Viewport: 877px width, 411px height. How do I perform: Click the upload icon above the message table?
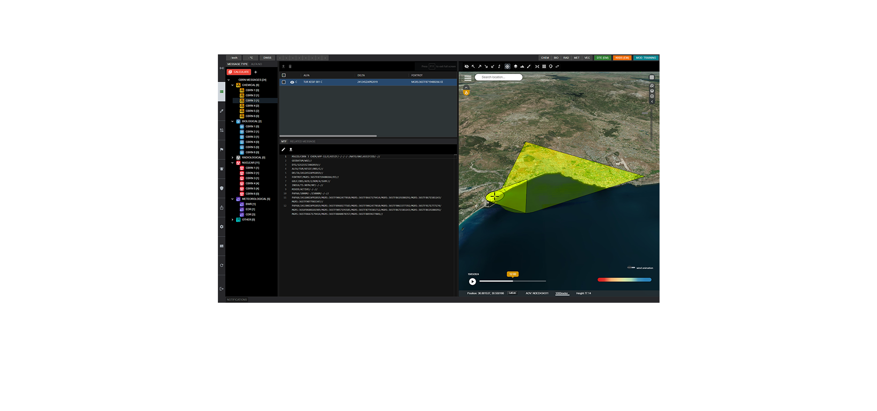284,67
